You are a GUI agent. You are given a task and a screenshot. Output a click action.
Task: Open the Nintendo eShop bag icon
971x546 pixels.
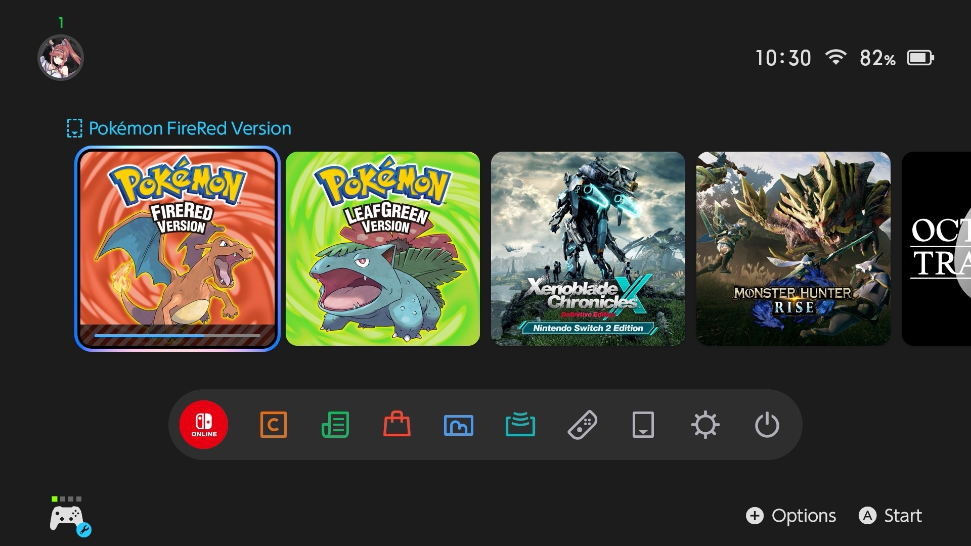point(397,425)
